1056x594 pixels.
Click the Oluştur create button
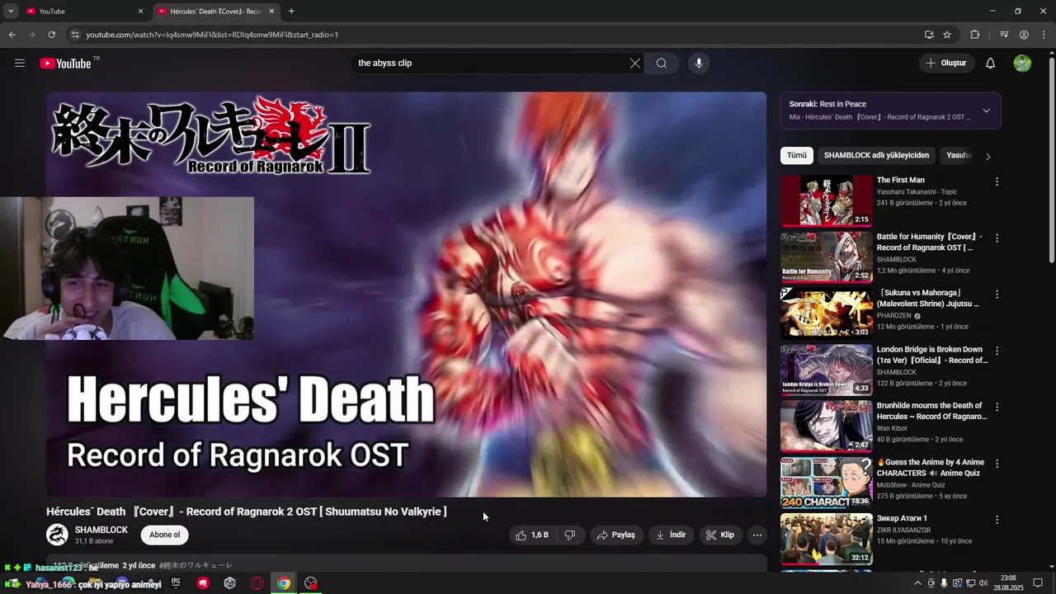(946, 64)
